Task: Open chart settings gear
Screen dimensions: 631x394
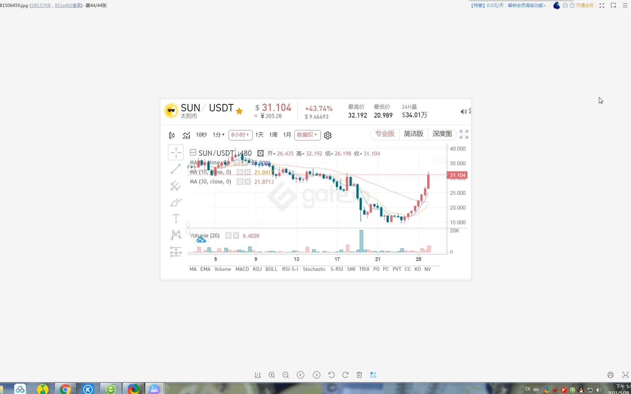Action: (x=328, y=135)
